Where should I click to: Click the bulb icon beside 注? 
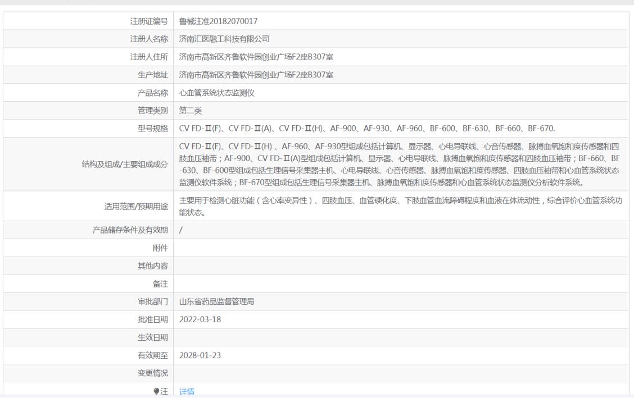point(156,391)
